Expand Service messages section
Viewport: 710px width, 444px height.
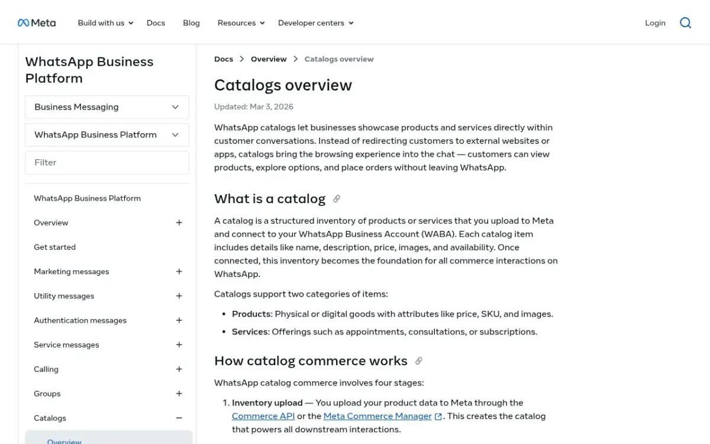(x=179, y=345)
